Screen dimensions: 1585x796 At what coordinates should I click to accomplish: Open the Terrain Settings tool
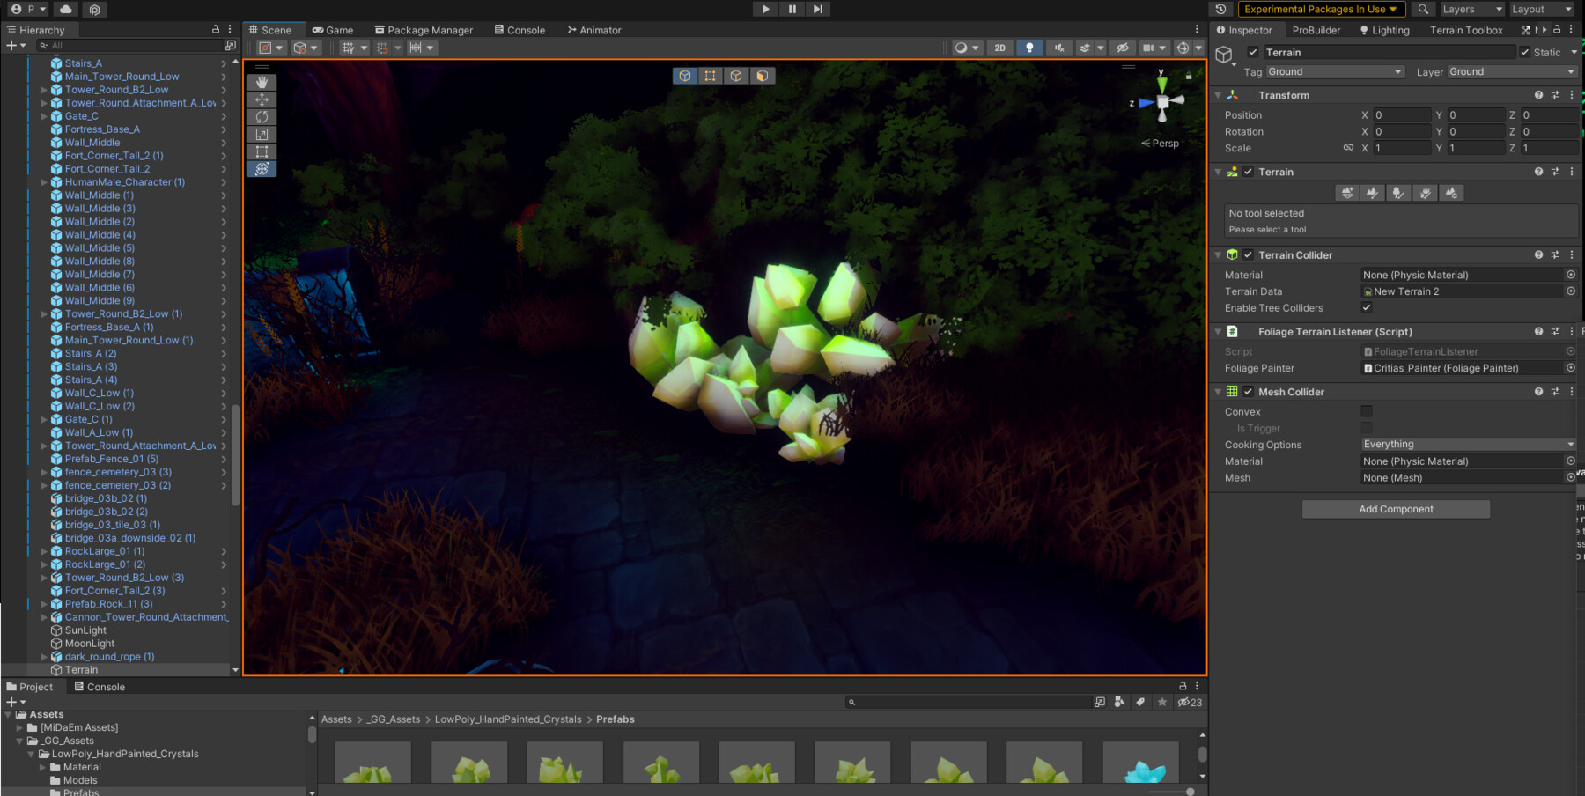point(1451,193)
